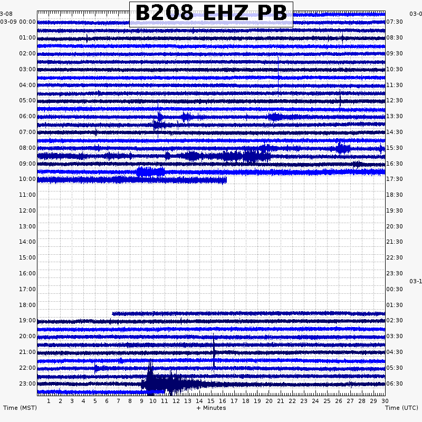This screenshot has height=422, width=422.
Task: Select the 01:00 MST time label
Action: [27, 37]
